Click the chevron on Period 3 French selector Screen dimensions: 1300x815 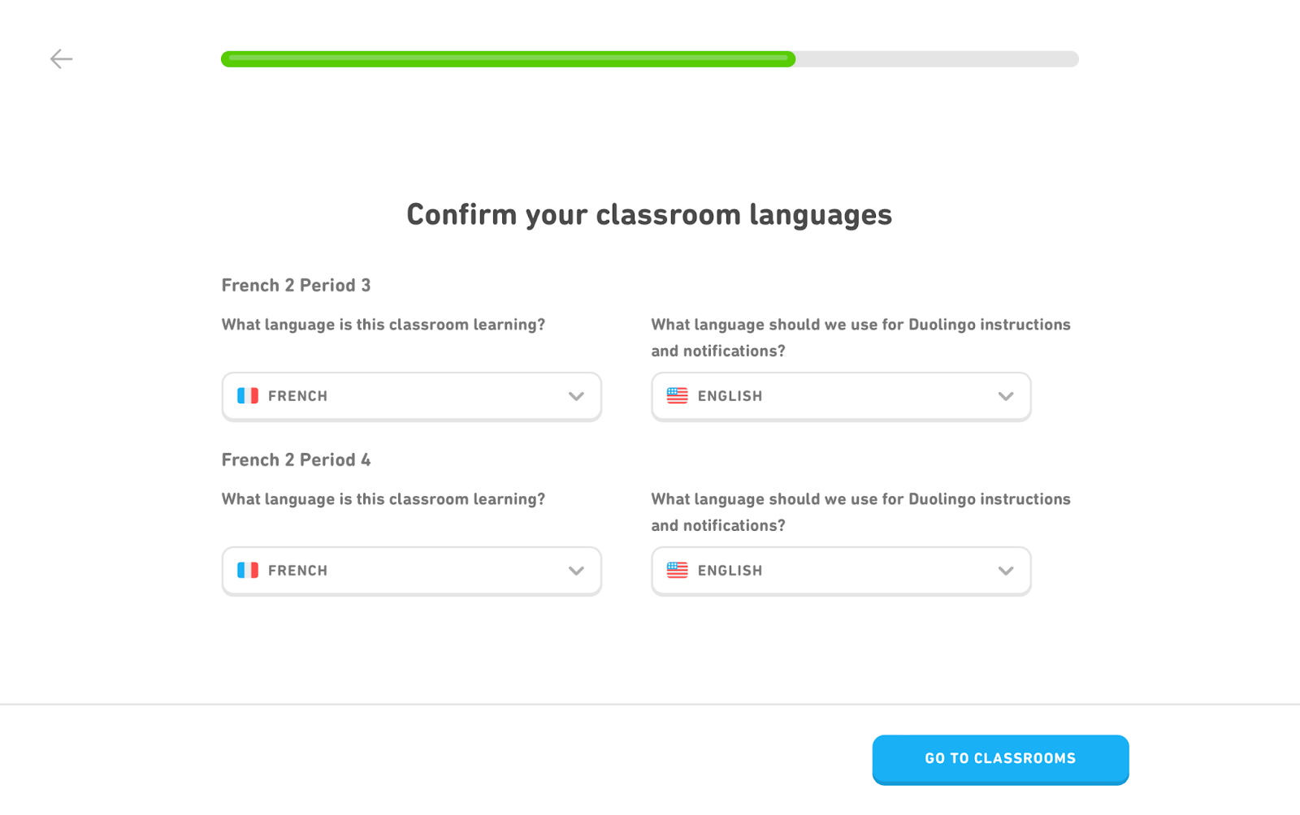pos(576,396)
